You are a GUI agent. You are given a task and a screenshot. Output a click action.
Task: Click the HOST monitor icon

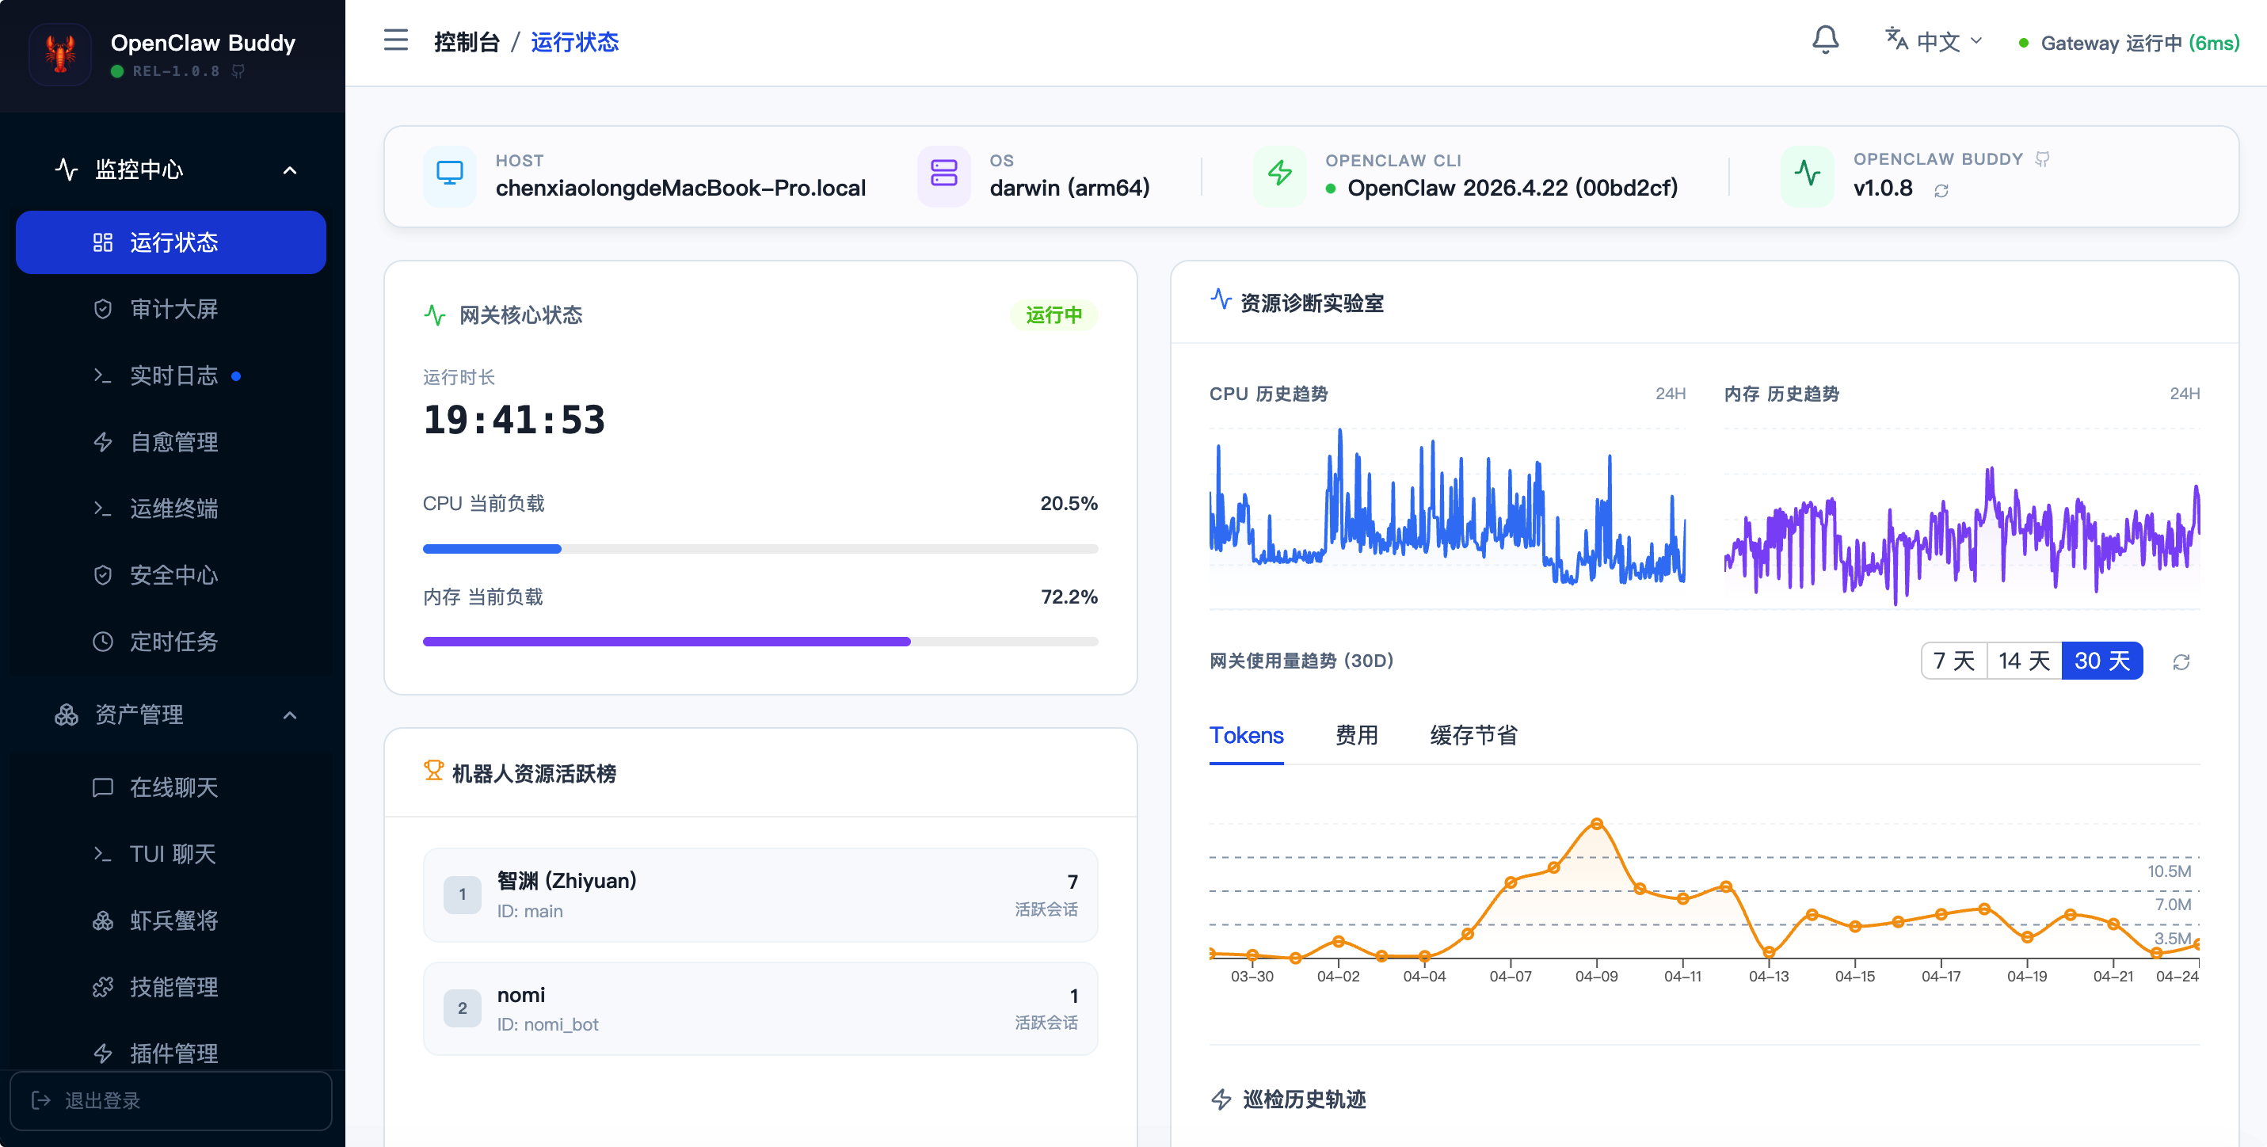450,174
